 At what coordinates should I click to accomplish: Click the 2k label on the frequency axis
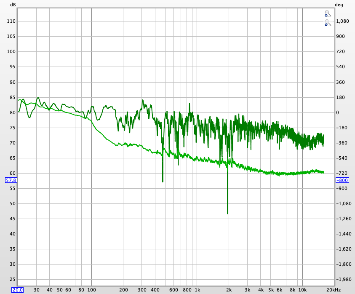click(229, 290)
